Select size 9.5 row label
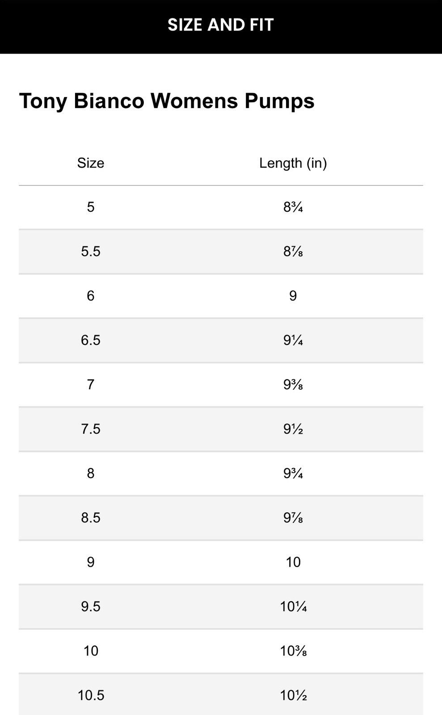Viewport: 442px width, 715px height. (x=91, y=606)
